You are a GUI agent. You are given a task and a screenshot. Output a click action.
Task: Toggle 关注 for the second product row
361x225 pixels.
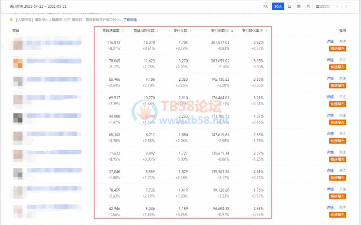(342, 60)
